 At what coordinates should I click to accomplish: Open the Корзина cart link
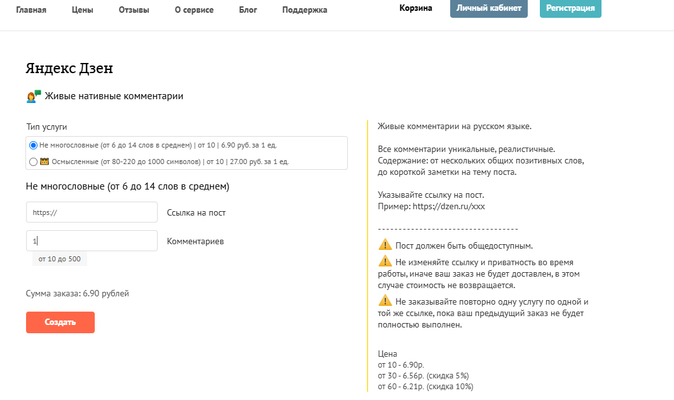(x=416, y=8)
